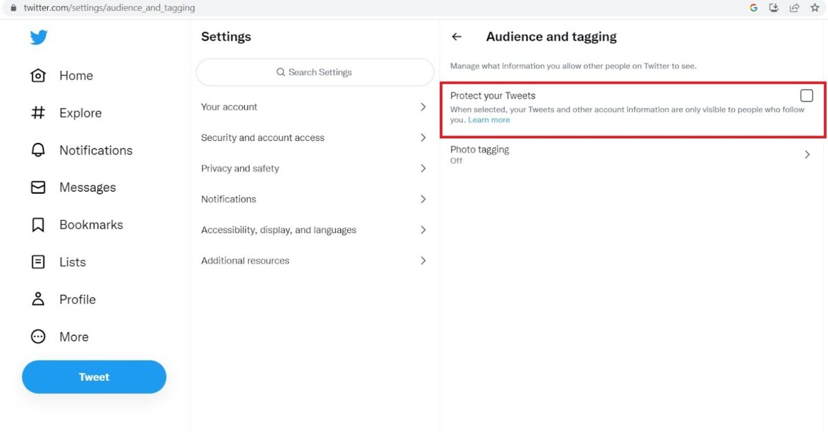The width and height of the screenshot is (828, 432).
Task: Click the Bookmarks ribbon icon
Action: (x=38, y=225)
